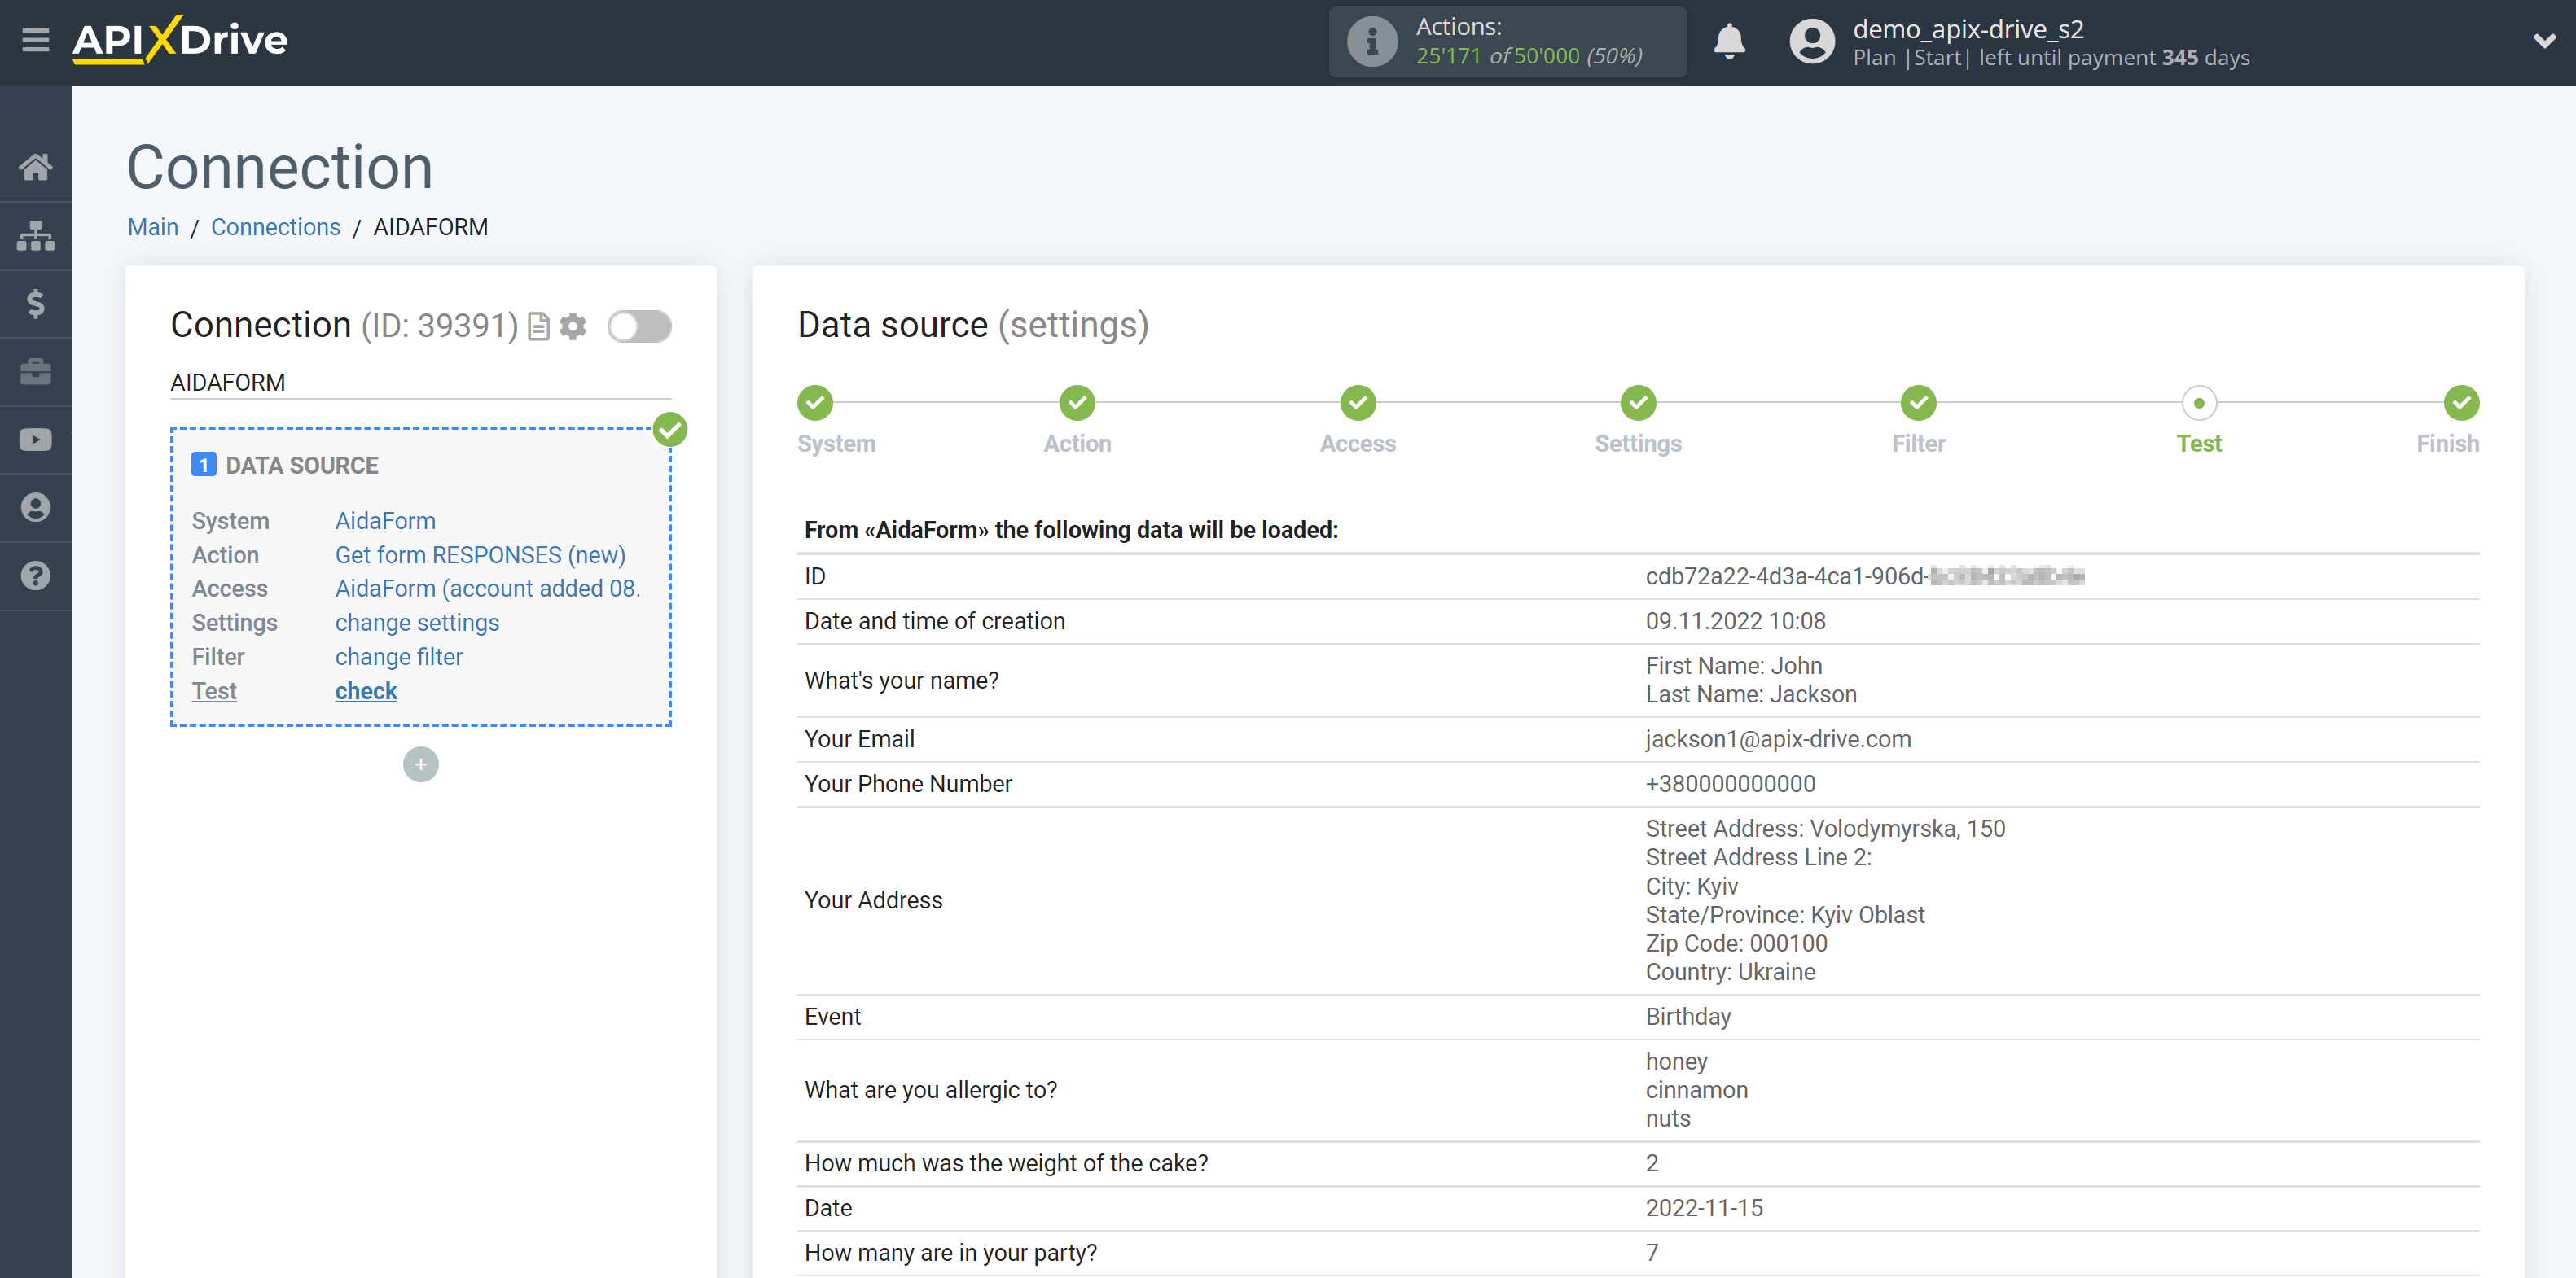Click the cake weight question label

point(1006,1164)
